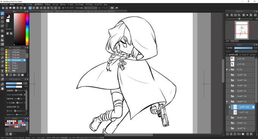258x139 pixels.
Task: Hide the ラングレ folder via visibility dot
Action: (x=227, y=69)
